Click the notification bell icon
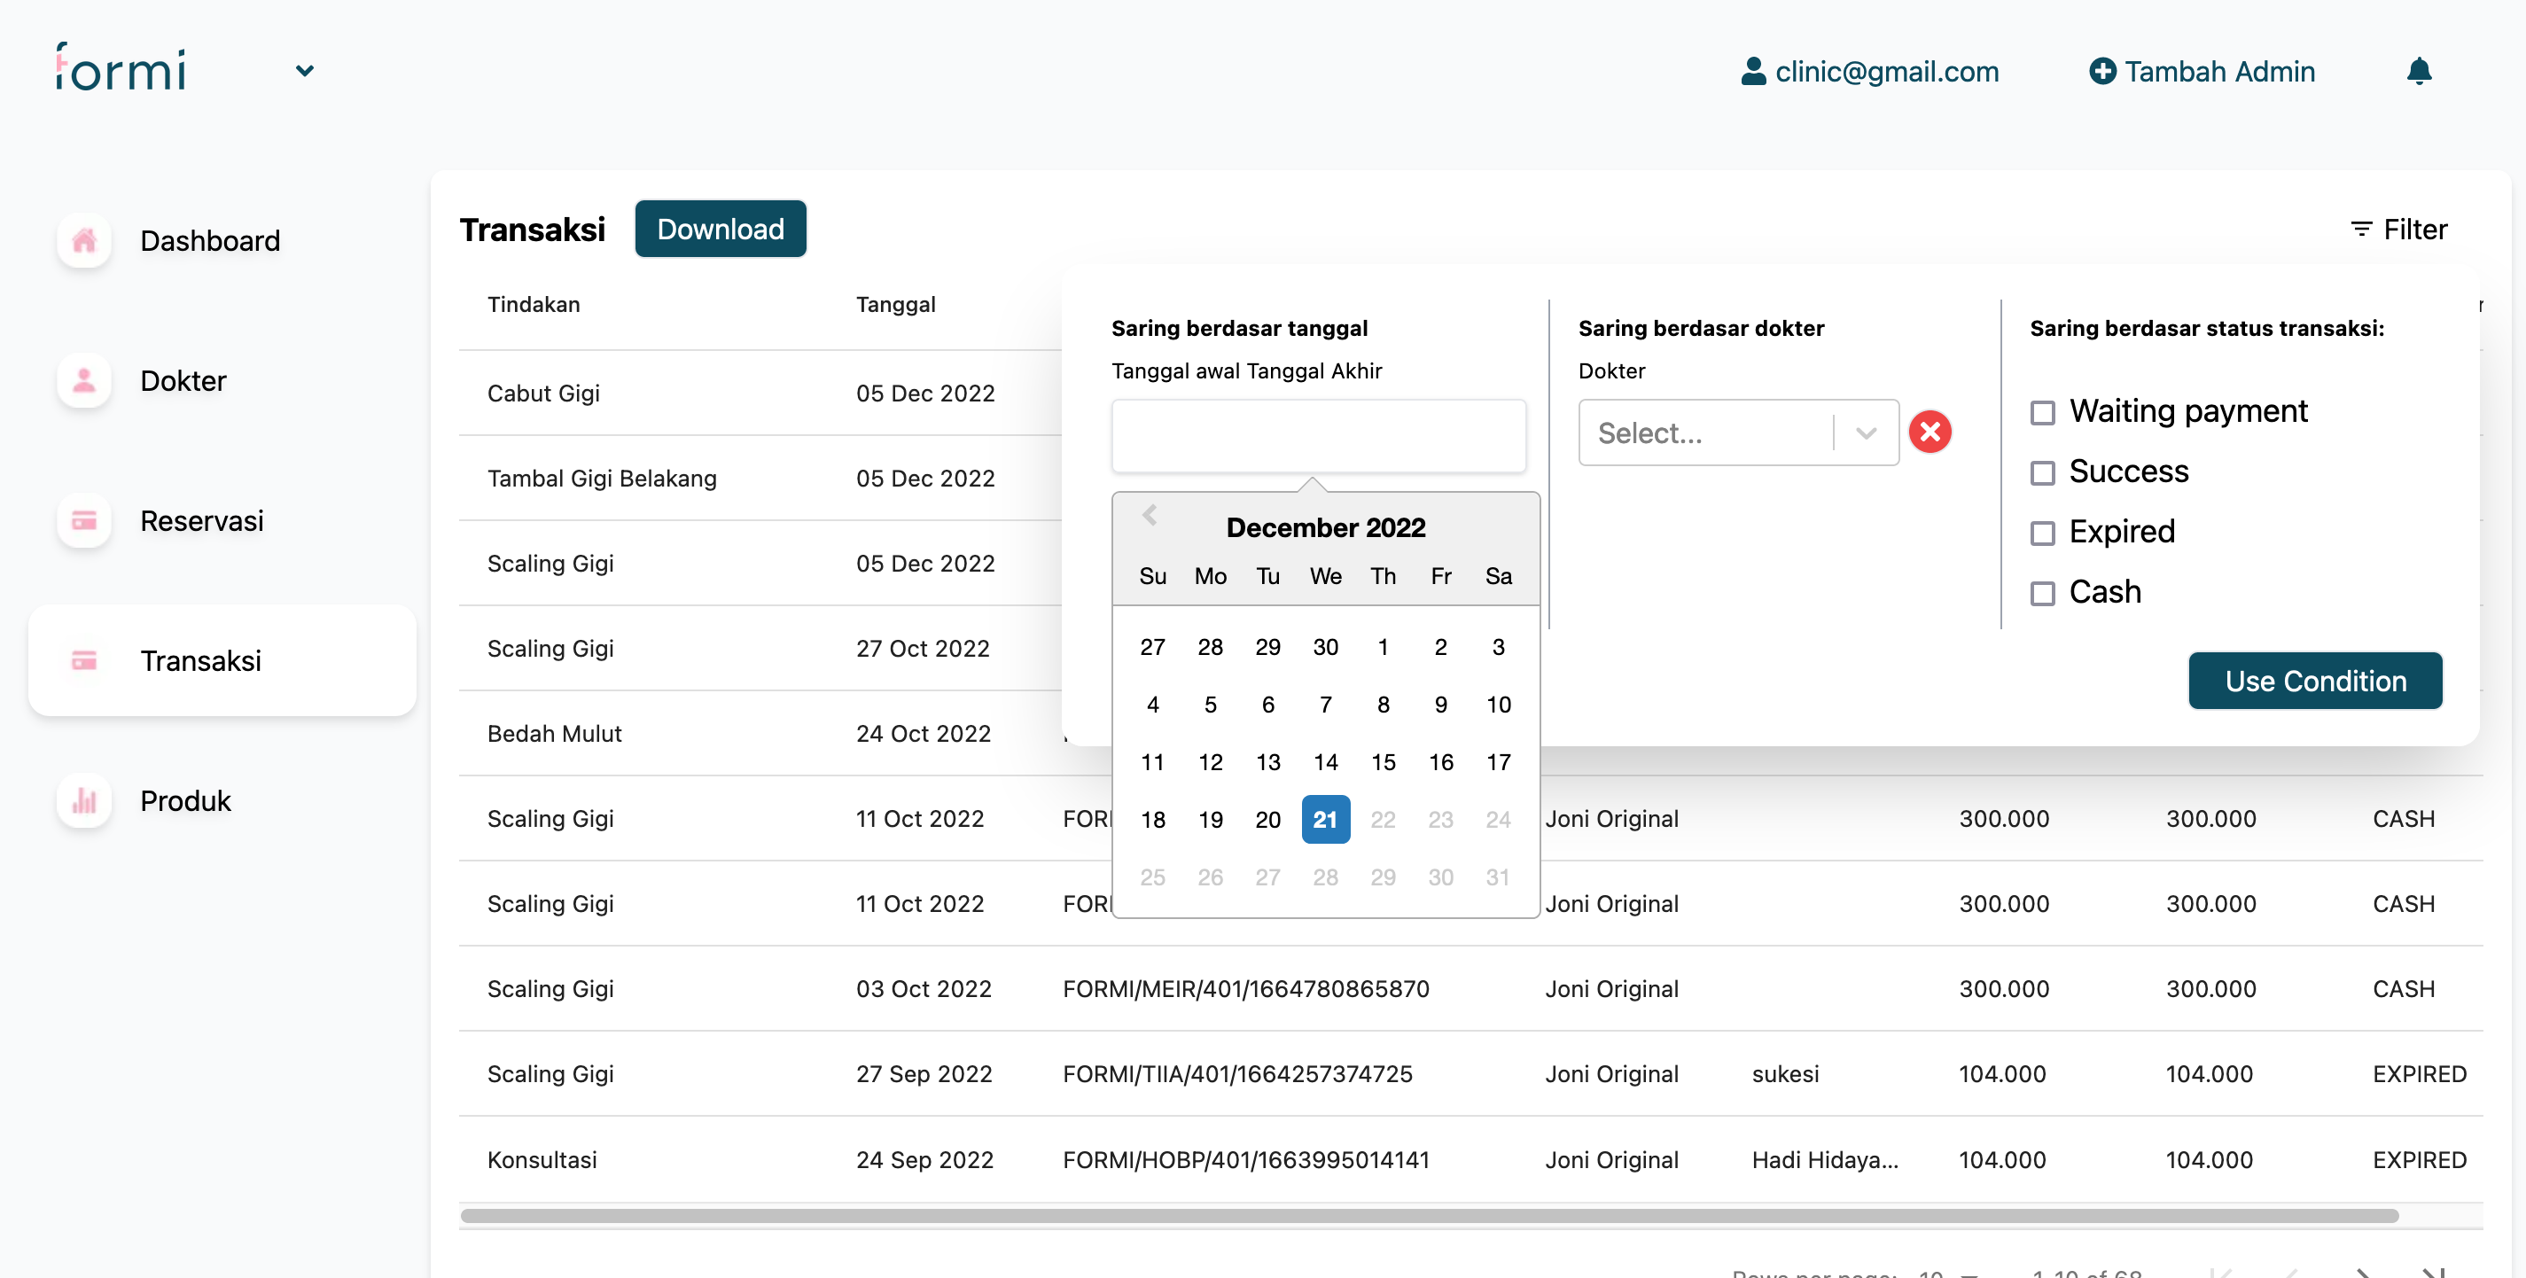The height and width of the screenshot is (1278, 2526). (2418, 71)
